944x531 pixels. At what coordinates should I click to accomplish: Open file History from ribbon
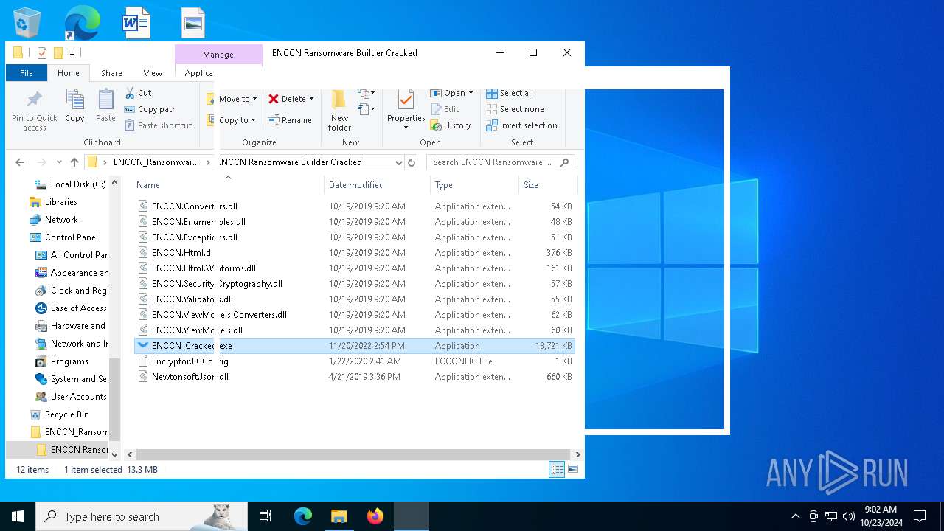point(451,125)
